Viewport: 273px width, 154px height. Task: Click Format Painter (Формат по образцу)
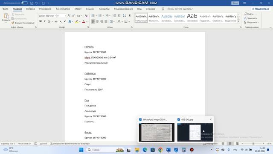click(23, 23)
